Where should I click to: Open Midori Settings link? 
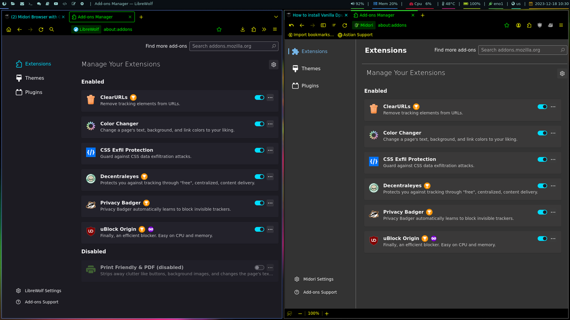coord(314,279)
